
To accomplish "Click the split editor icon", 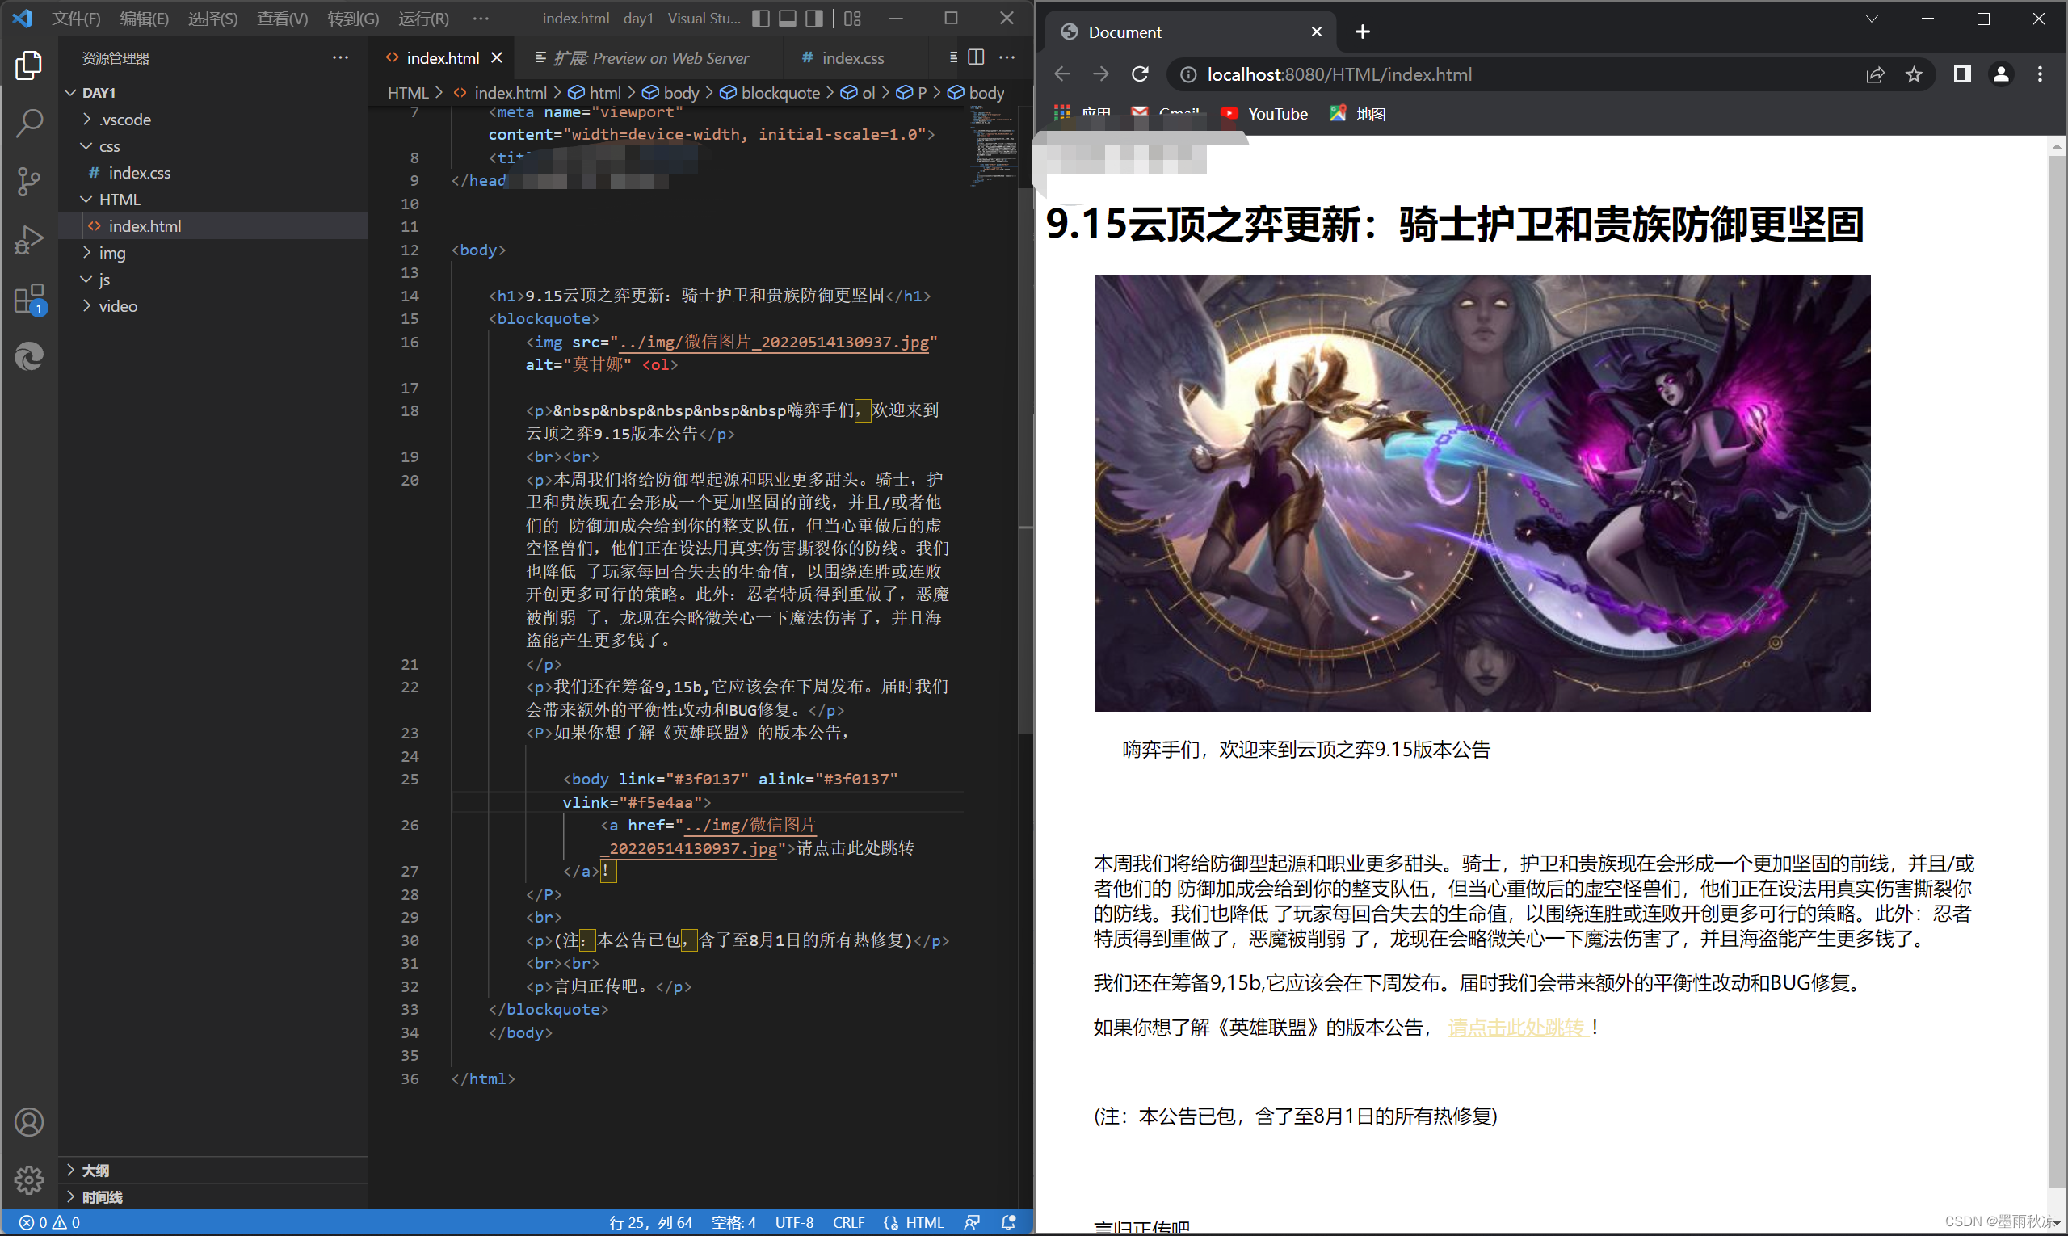I will tap(975, 57).
